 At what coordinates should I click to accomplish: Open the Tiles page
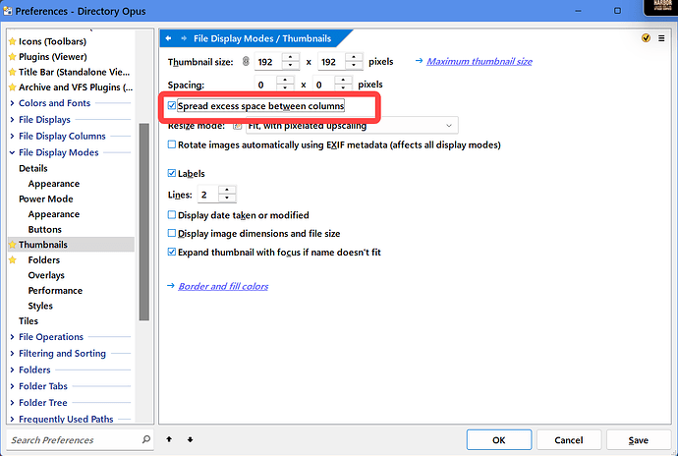coord(28,321)
